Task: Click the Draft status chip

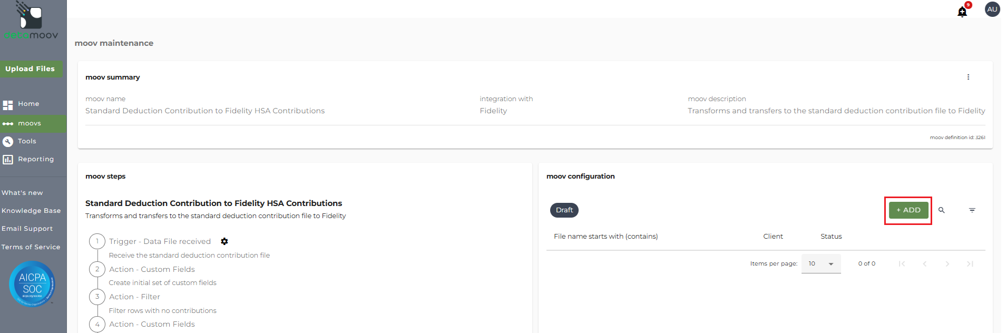Action: point(564,210)
